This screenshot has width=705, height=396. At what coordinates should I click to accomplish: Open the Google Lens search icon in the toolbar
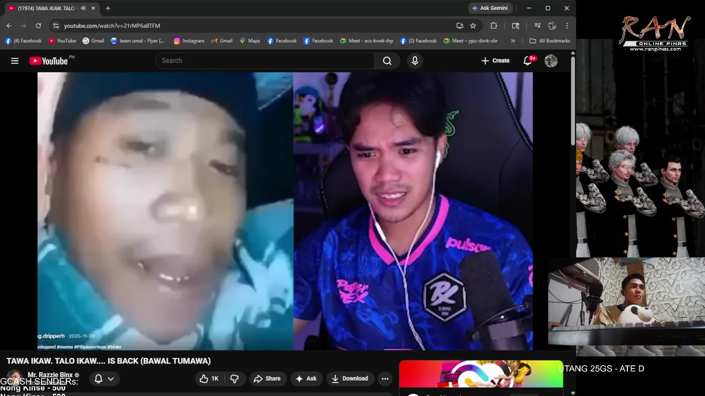click(516, 25)
